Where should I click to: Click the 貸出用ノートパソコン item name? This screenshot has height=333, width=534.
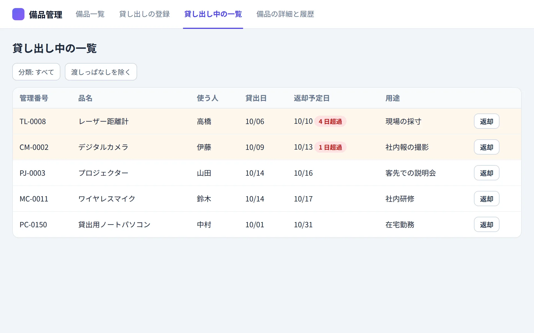tap(114, 225)
